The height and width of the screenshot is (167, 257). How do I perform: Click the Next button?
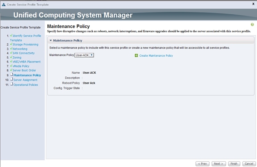[x=219, y=164]
